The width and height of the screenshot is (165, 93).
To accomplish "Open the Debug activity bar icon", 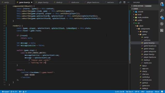I will tap(162, 24).
